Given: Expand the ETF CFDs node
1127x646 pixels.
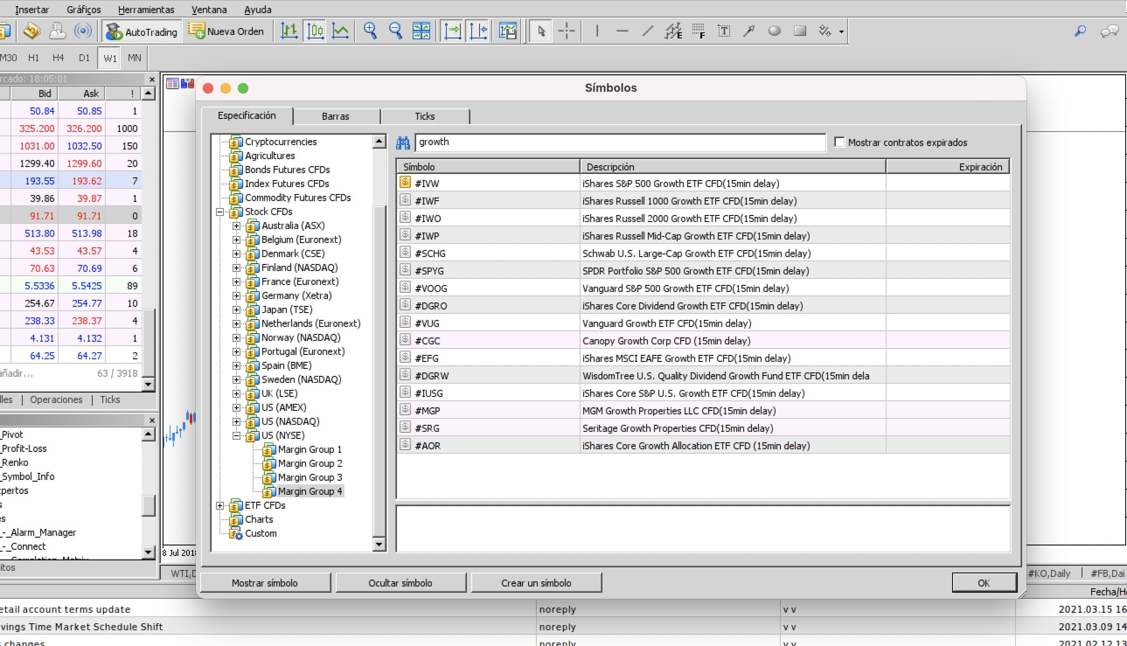Looking at the screenshot, I should point(219,506).
